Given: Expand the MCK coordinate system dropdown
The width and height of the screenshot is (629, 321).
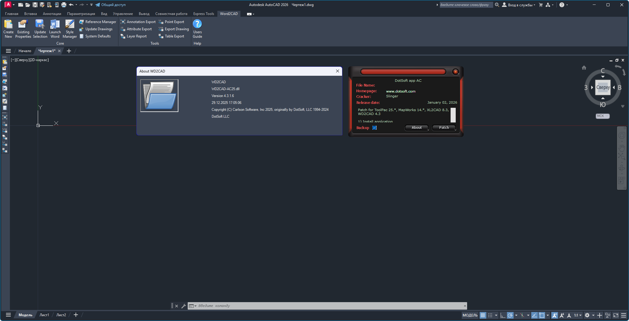Looking at the screenshot, I should pyautogui.click(x=603, y=116).
